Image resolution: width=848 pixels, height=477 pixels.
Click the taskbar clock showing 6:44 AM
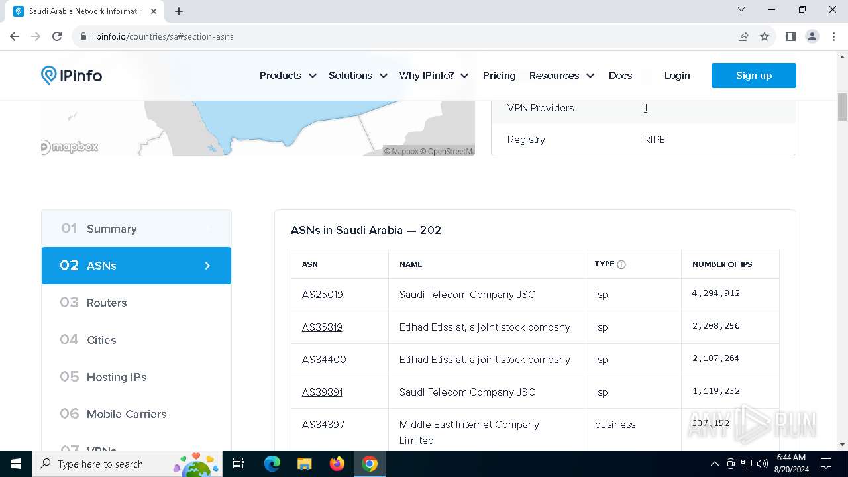tap(791, 464)
